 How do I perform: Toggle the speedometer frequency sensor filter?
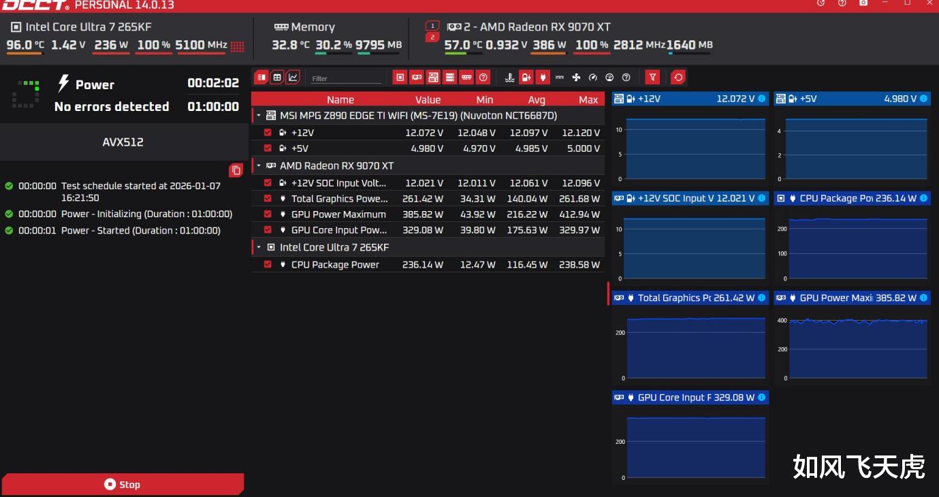592,78
